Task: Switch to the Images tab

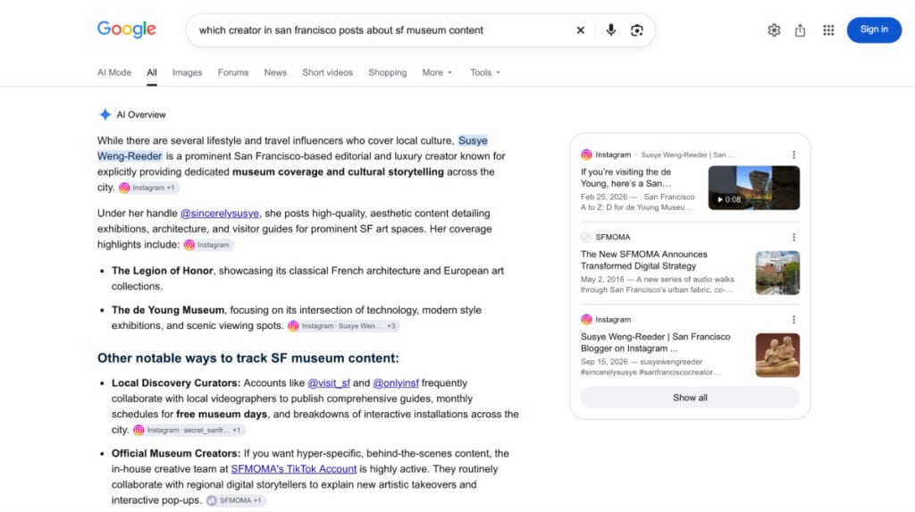Action: tap(188, 72)
